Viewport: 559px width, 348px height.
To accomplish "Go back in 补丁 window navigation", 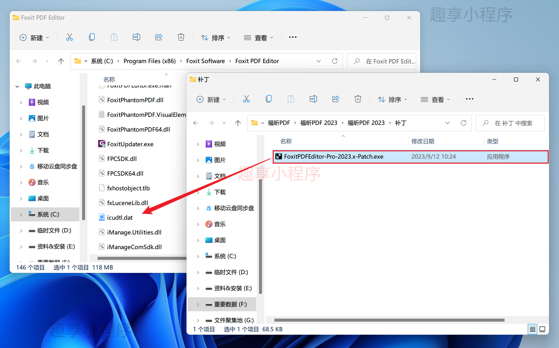I will coord(196,123).
